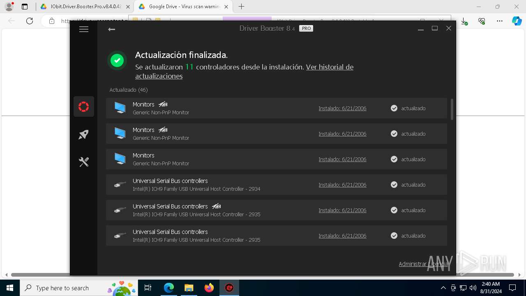This screenshot has width=526, height=296.
Task: Click Driver Booster taskbar icon
Action: (229, 288)
